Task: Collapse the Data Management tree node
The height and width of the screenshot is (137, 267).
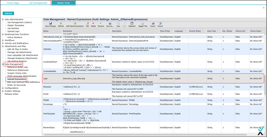Action: point(3,64)
